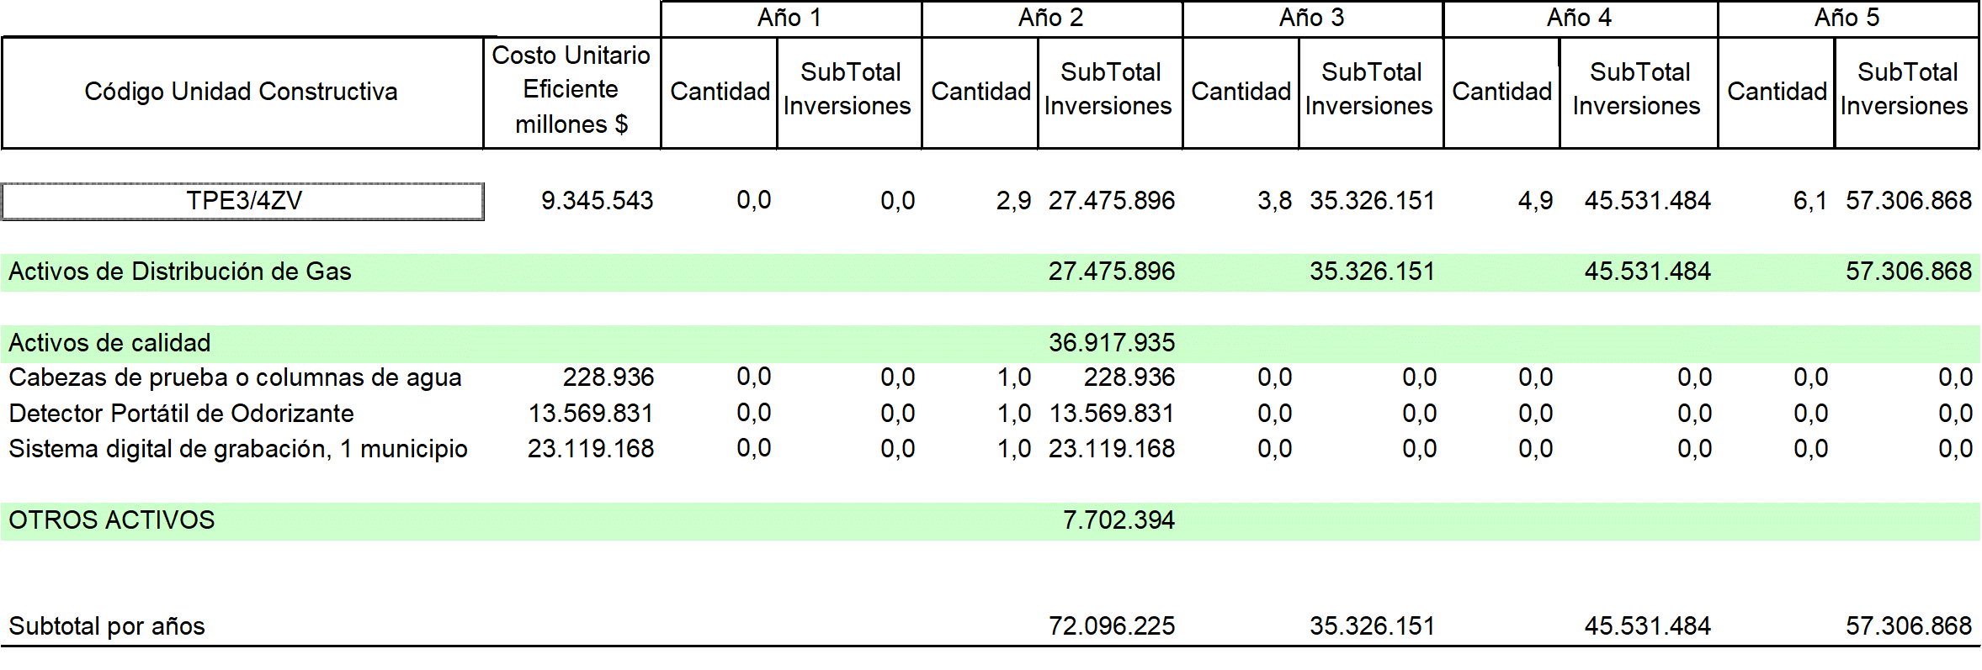Viewport: 1982px width, 670px height.
Task: Select the Sistema digital de grabación label
Action: click(237, 449)
